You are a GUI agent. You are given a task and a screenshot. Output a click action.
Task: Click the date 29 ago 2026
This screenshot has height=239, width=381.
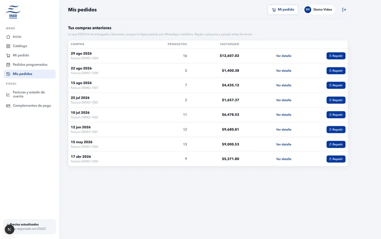(x=81, y=54)
